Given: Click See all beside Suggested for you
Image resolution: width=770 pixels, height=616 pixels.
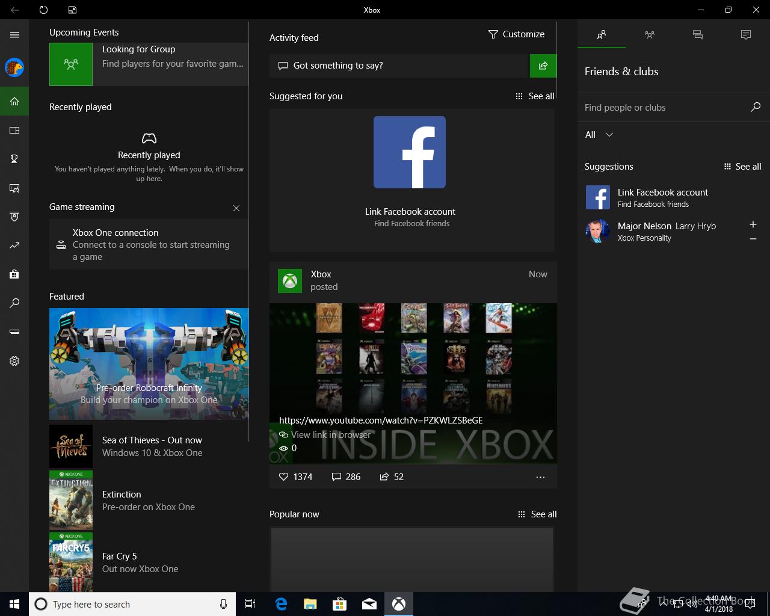Looking at the screenshot, I should (x=535, y=96).
